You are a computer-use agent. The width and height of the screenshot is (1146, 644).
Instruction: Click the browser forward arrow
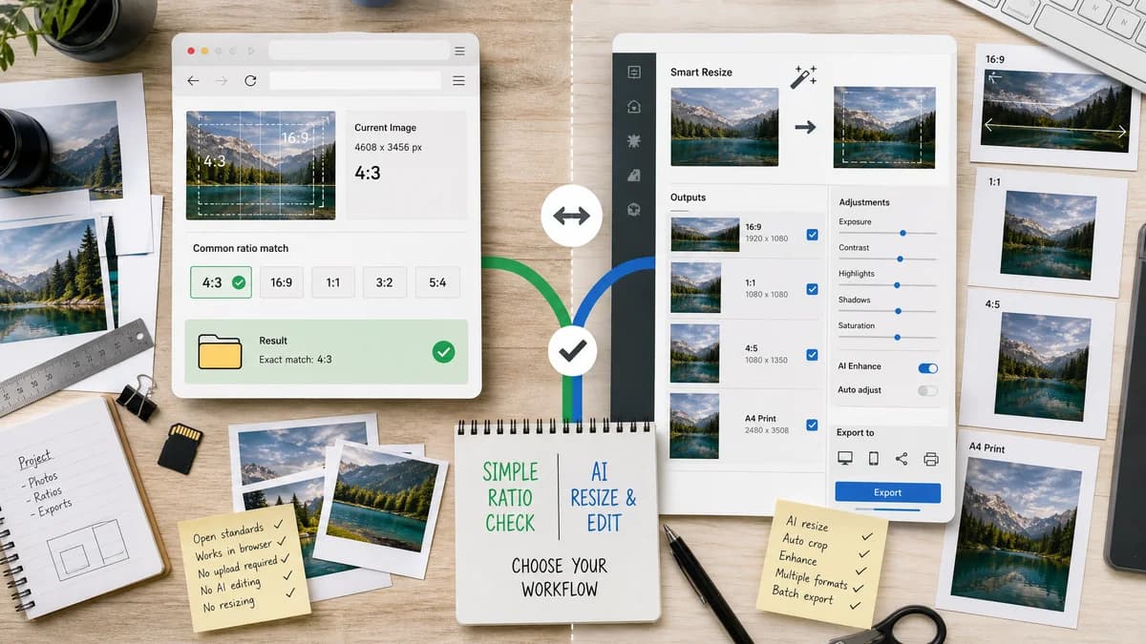pyautogui.click(x=222, y=81)
